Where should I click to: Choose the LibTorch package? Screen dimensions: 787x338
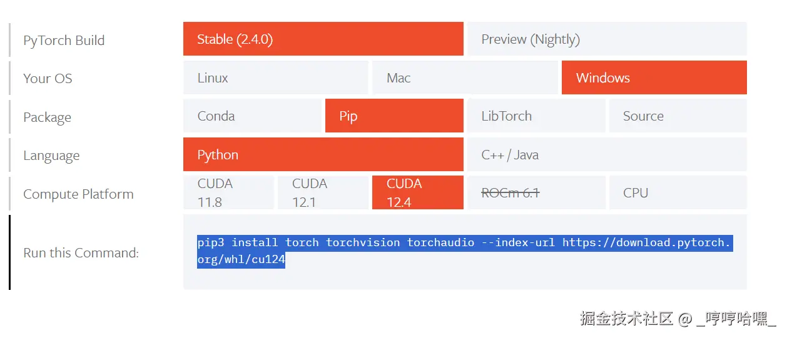click(536, 116)
